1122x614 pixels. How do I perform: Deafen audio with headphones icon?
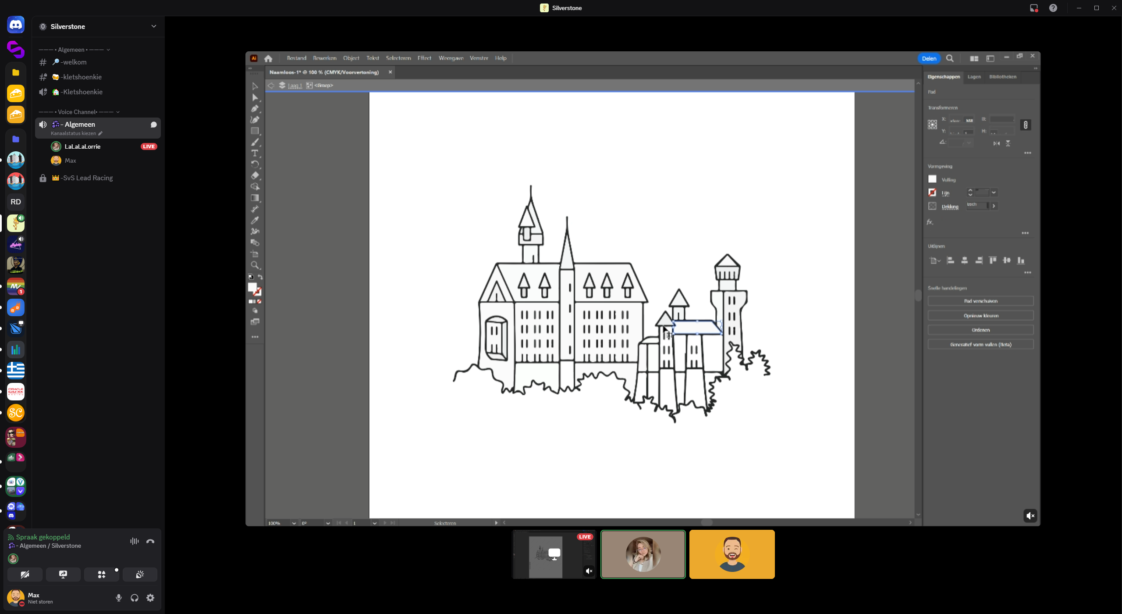click(x=135, y=598)
